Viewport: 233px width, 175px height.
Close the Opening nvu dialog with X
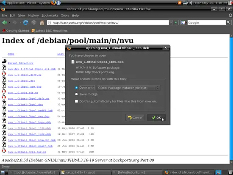[x=166, y=48]
